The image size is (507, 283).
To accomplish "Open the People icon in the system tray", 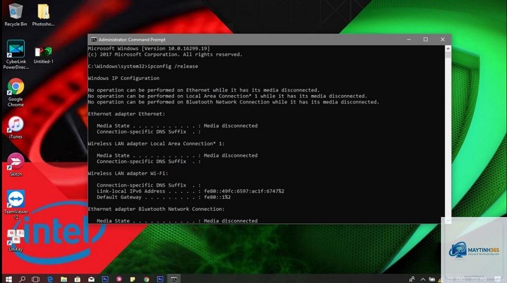I will point(411,279).
